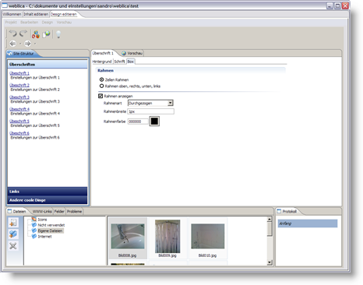Image resolution: width=363 pixels, height=285 pixels.
Task: Click the Dateien tab window icon
Action: coord(10,211)
